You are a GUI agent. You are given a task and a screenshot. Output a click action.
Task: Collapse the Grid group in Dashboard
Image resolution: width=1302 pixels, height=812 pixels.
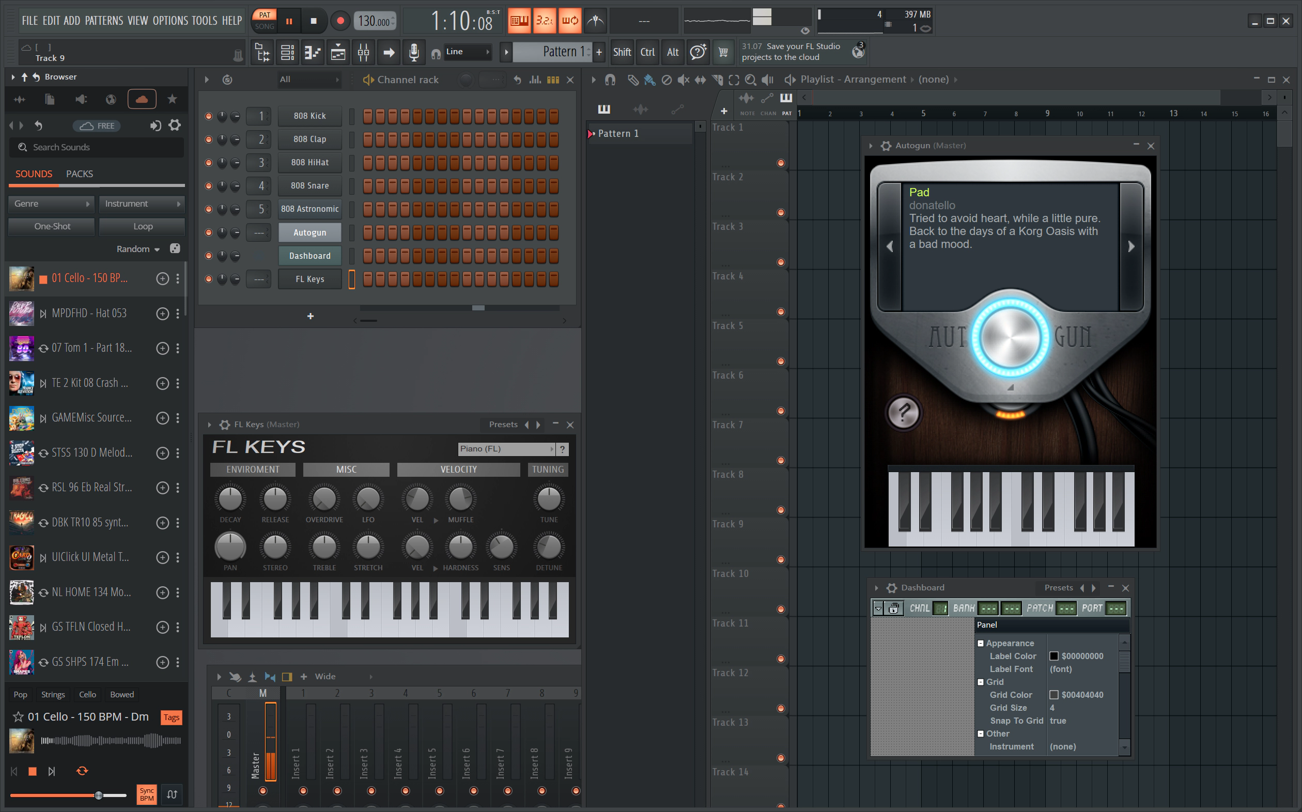980,682
